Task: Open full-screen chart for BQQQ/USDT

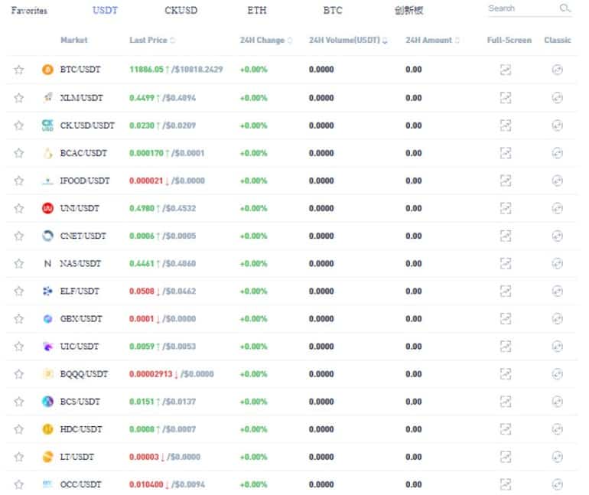Action: pyautogui.click(x=506, y=373)
